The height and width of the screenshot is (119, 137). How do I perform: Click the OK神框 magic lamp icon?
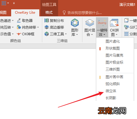pyautogui.click(x=19, y=34)
